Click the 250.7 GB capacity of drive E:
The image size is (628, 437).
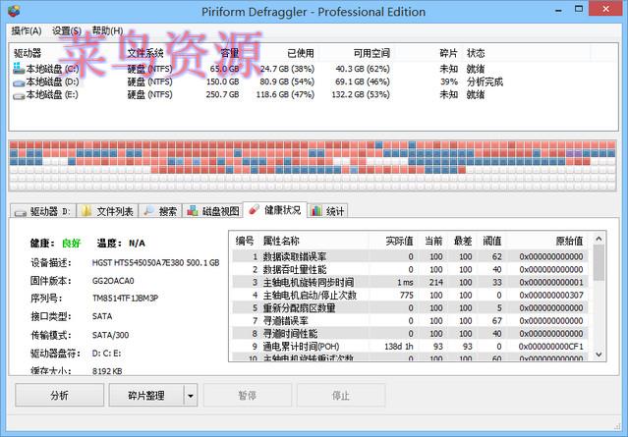pos(222,95)
